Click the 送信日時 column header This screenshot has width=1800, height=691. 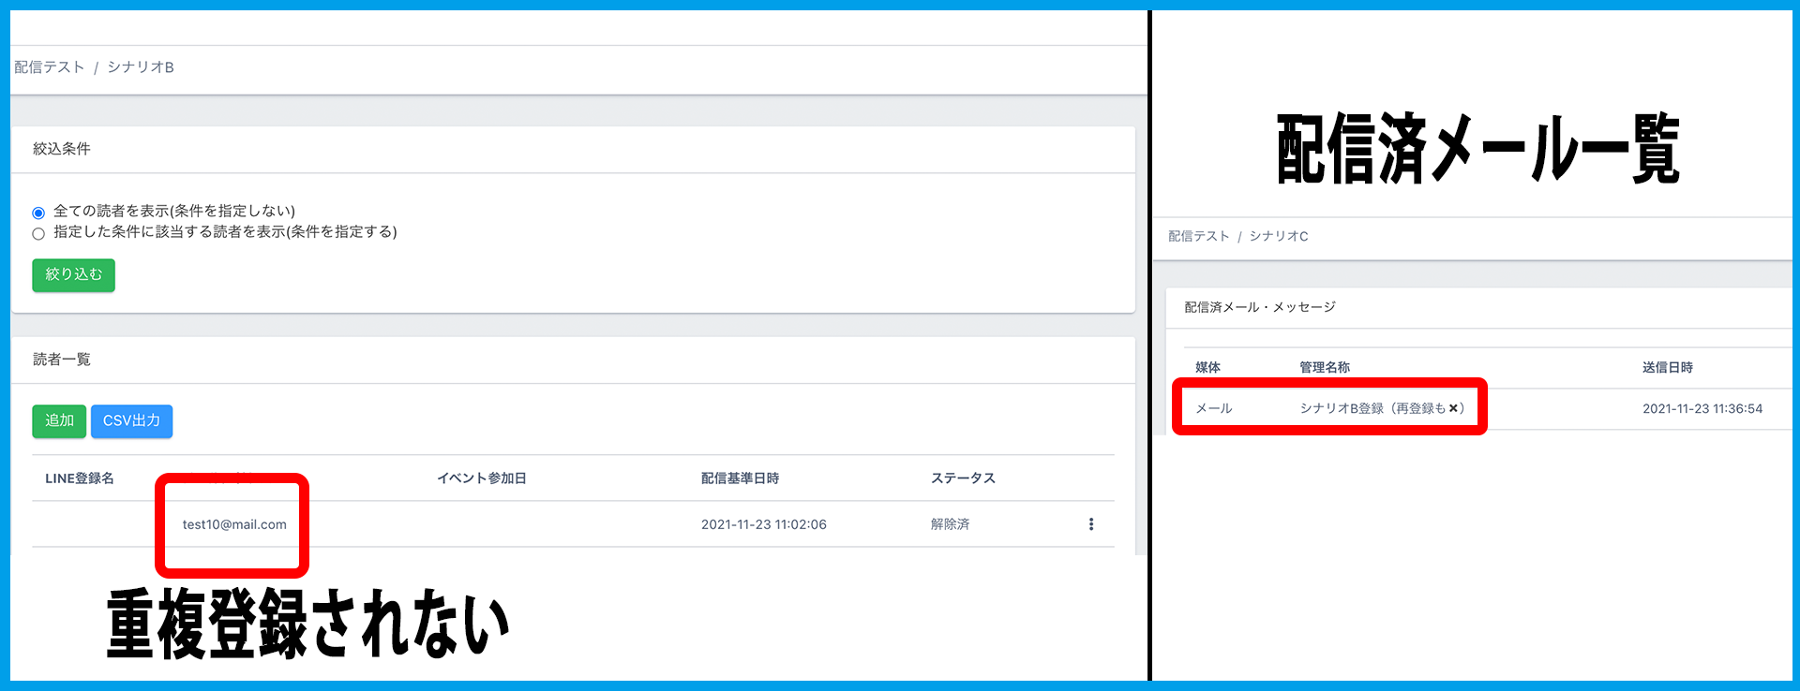pyautogui.click(x=1667, y=368)
